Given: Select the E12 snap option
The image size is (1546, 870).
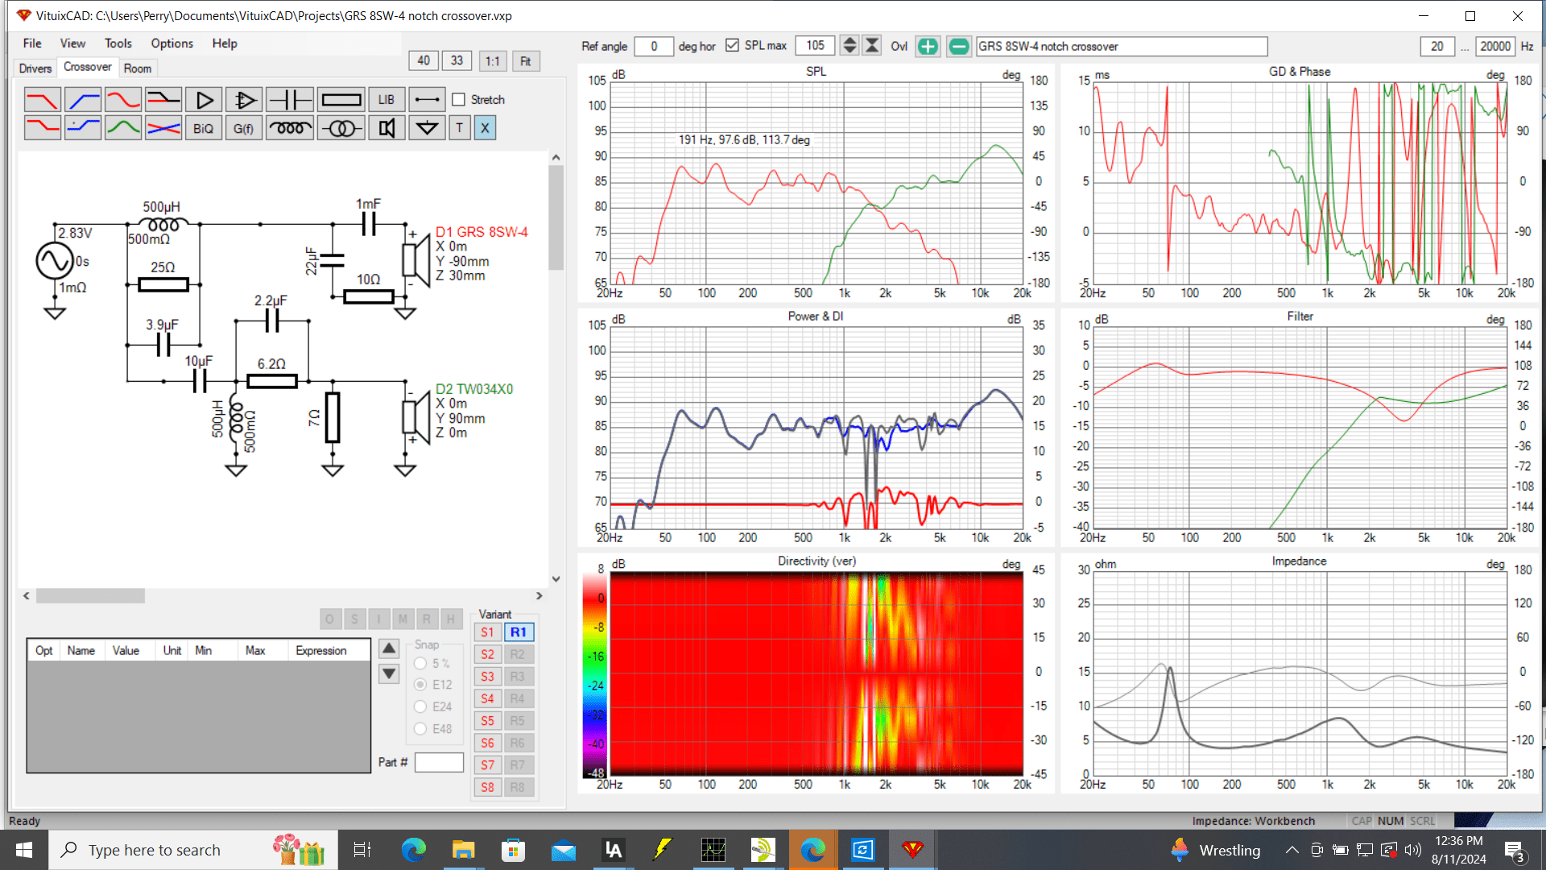Looking at the screenshot, I should 420,685.
